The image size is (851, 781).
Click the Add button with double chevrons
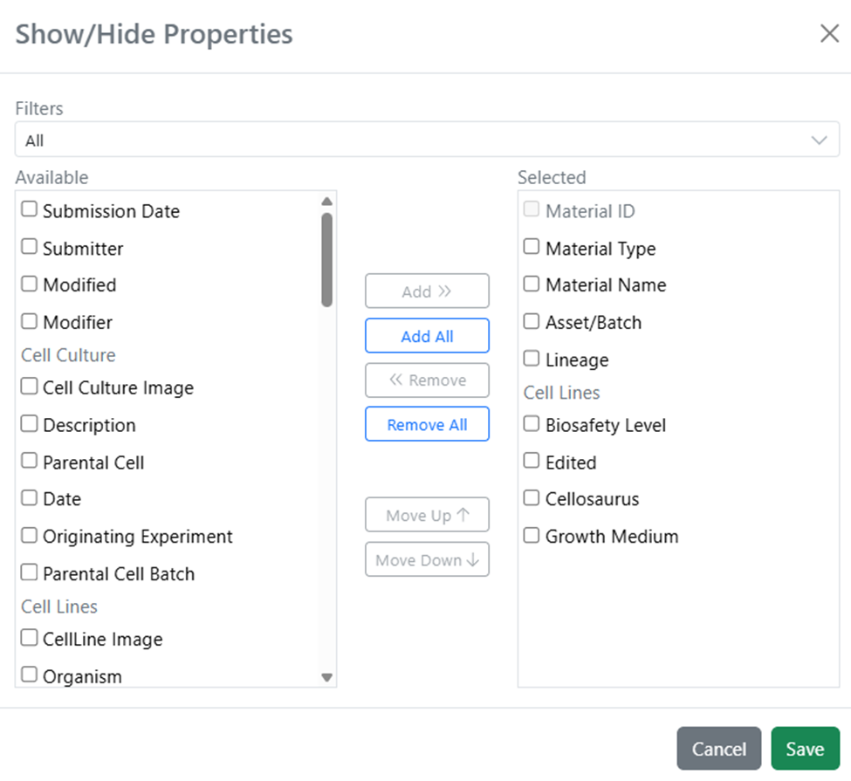pos(427,291)
